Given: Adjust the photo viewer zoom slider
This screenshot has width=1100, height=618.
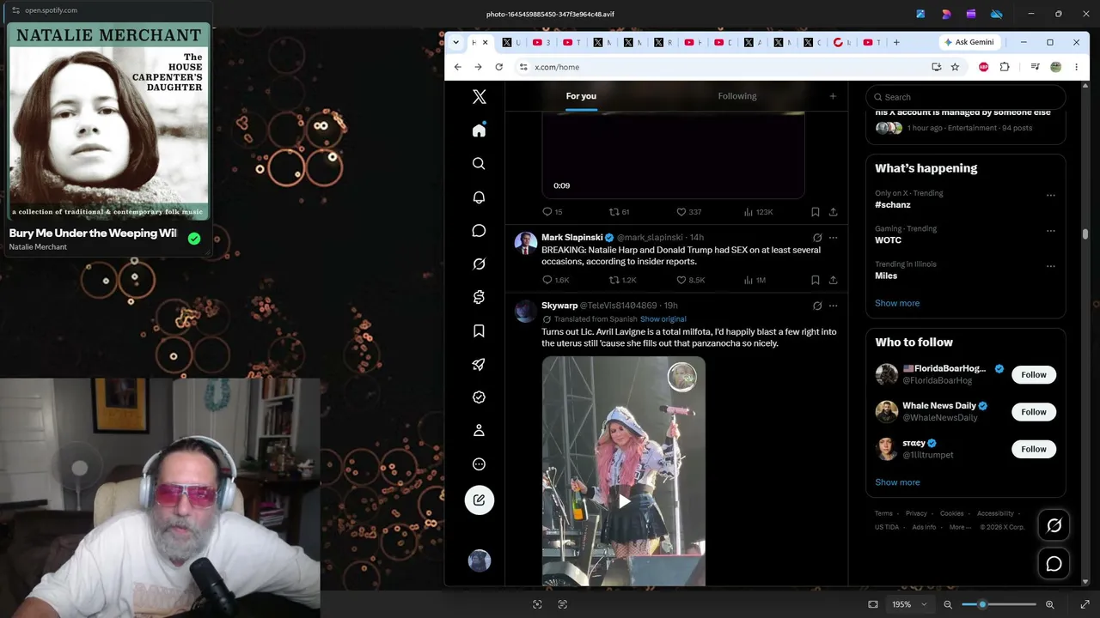Looking at the screenshot, I should coord(999,604).
